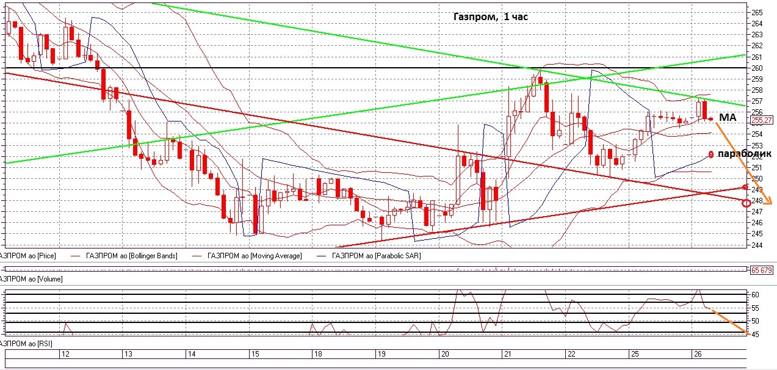The height and width of the screenshot is (370, 777).
Task: Select the ГАЗПРОМ ао [RSI] panel label
Action: point(26,345)
